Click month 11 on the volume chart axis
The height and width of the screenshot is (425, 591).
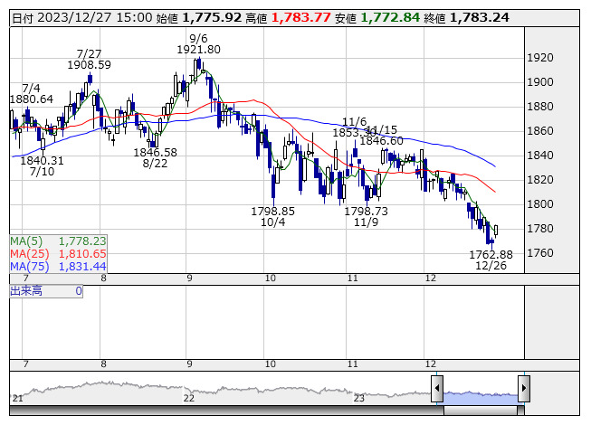(352, 364)
